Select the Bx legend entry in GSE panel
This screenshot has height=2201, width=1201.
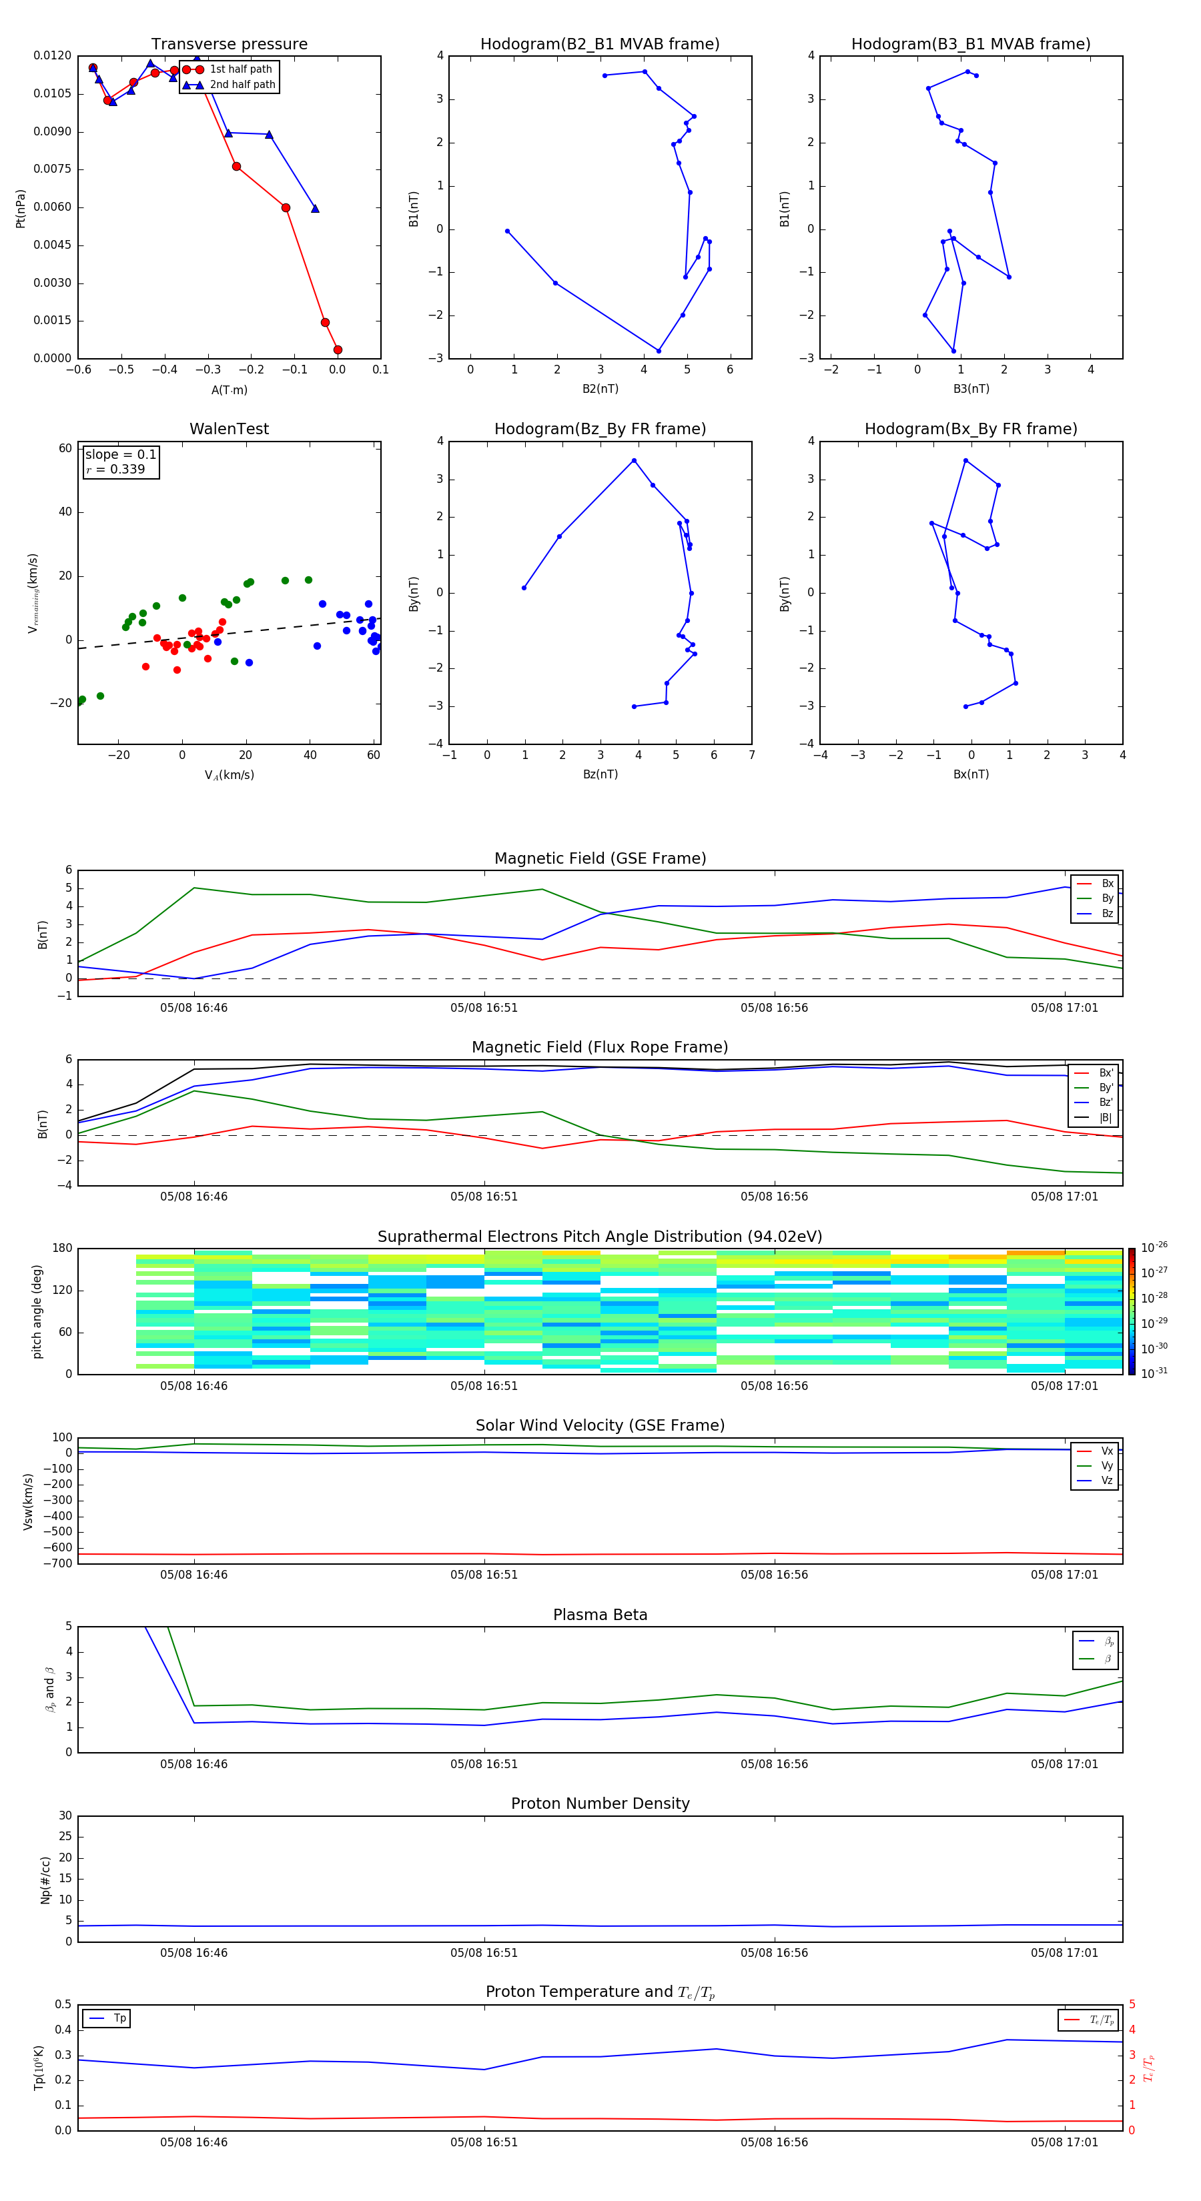pyautogui.click(x=1095, y=884)
